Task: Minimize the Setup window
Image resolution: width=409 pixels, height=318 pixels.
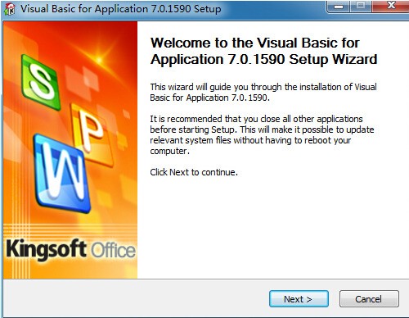Action: click(339, 6)
